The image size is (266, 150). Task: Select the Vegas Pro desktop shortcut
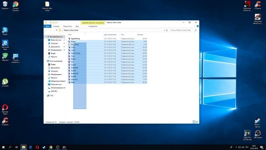pyautogui.click(x=247, y=135)
